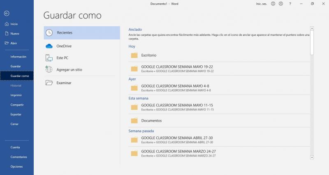Send a frown feedback face icon

click(x=281, y=4)
